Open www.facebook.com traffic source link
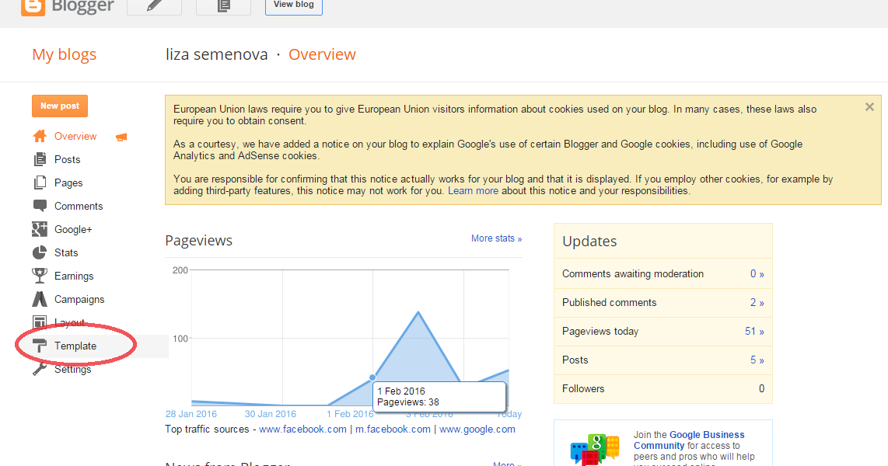The width and height of the screenshot is (888, 466). tap(303, 429)
